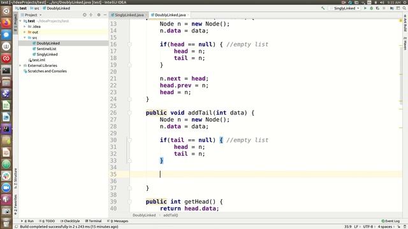Click the Build project hammer icon
This screenshot has width=408, height=229.
point(323,8)
